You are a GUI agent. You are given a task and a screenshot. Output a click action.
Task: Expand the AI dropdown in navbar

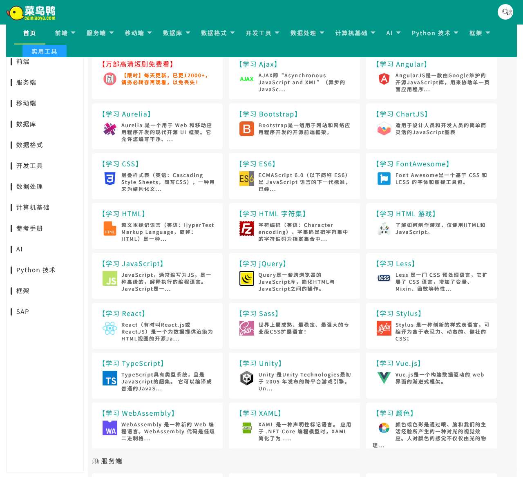[x=393, y=33]
